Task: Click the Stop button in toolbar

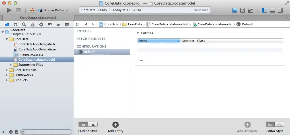Action: [18, 10]
